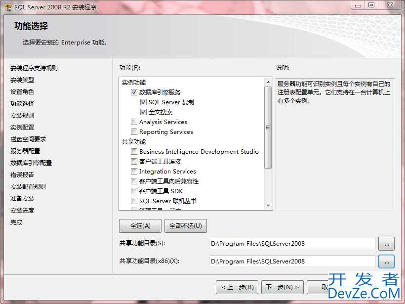Click the 共享功能目录(x86)(X) path field
Screen dimensions: 405x304
pyautogui.click(x=292, y=261)
